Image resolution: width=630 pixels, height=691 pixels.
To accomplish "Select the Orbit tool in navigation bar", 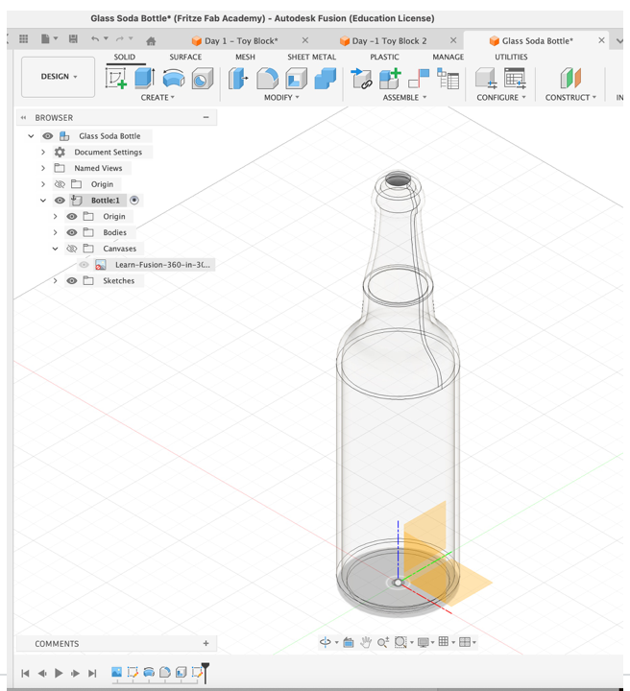I will [x=326, y=642].
